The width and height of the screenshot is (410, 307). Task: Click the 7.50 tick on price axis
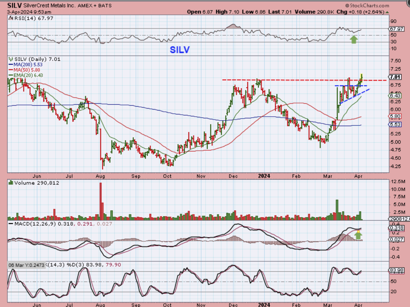tap(395, 61)
